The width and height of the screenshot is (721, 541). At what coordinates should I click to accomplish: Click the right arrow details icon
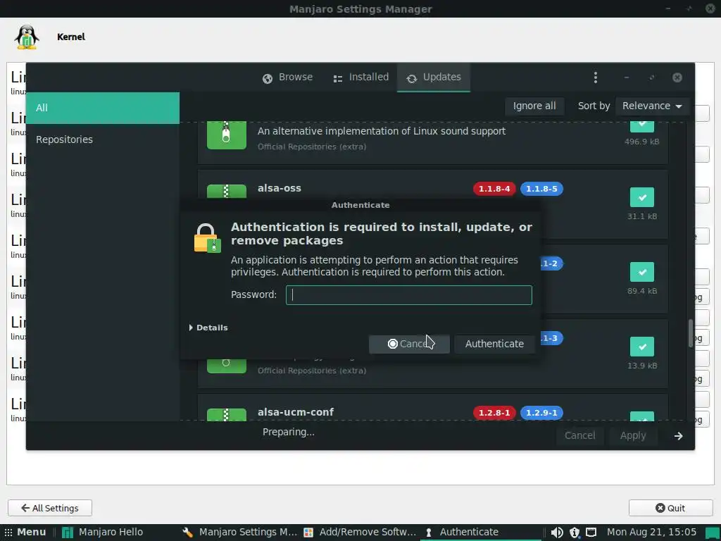678,435
